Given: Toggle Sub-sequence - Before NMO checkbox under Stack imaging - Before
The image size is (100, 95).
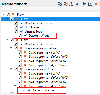Looking at the screenshot, I should tap(20, 56).
